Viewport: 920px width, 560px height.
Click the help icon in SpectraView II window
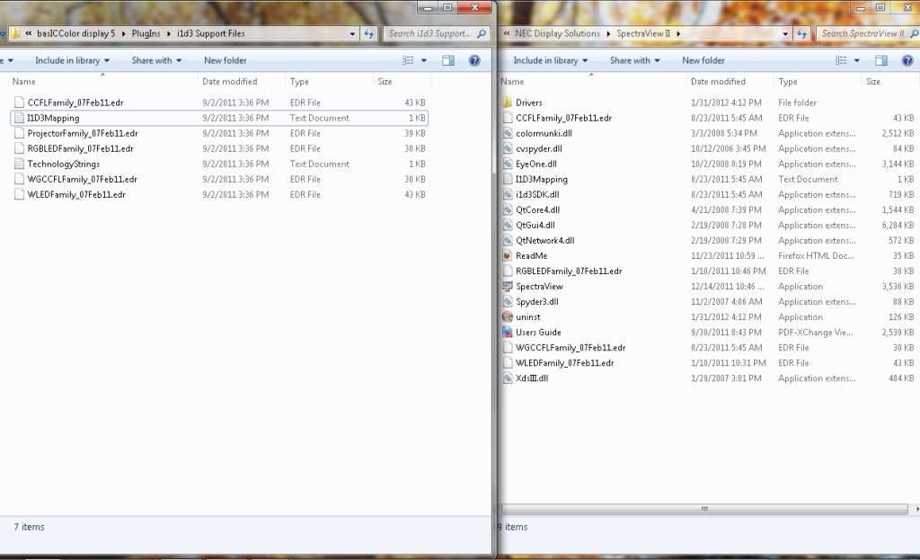tap(907, 60)
